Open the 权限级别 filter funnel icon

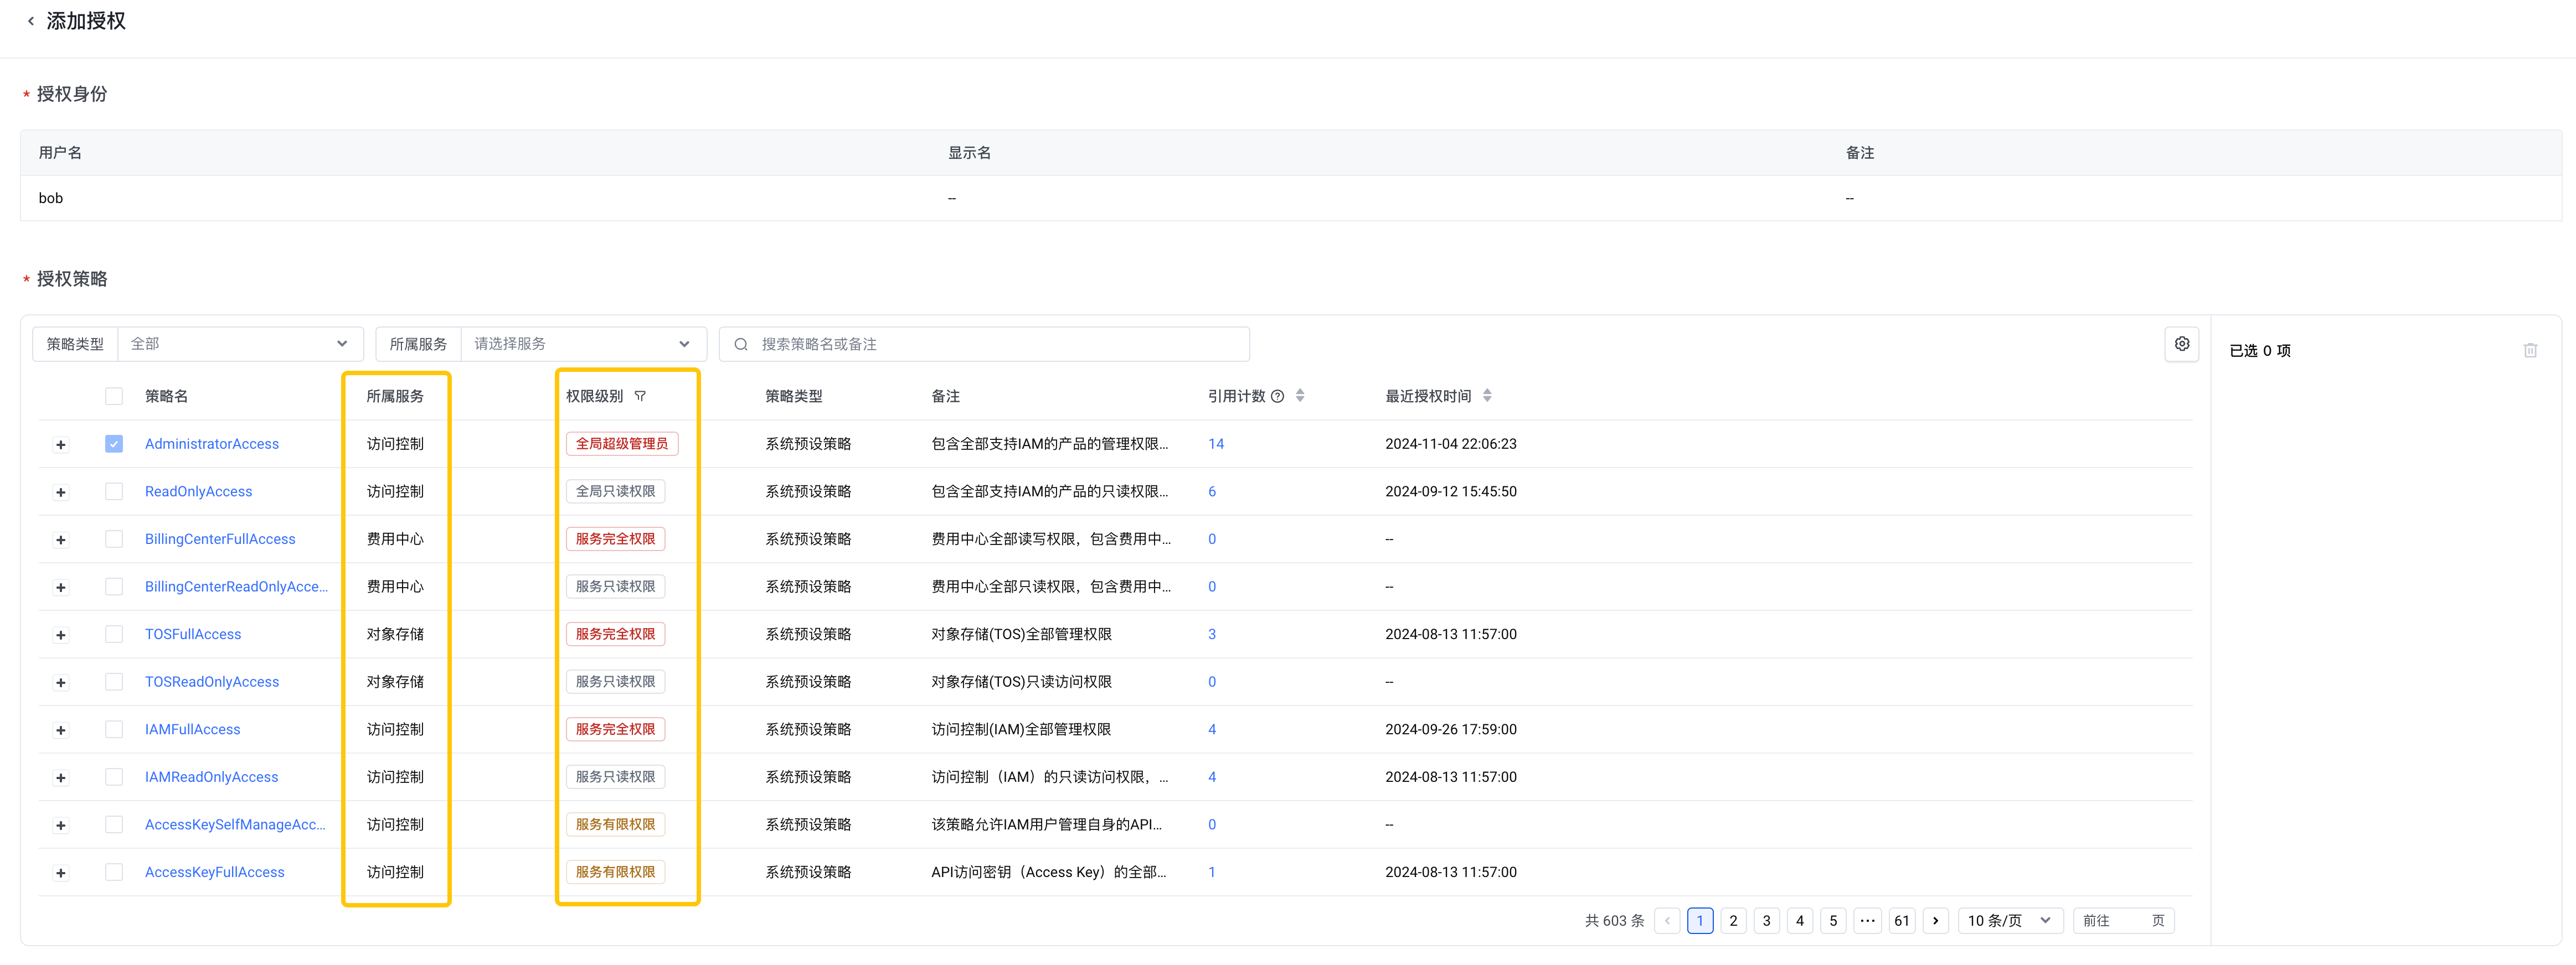click(640, 397)
